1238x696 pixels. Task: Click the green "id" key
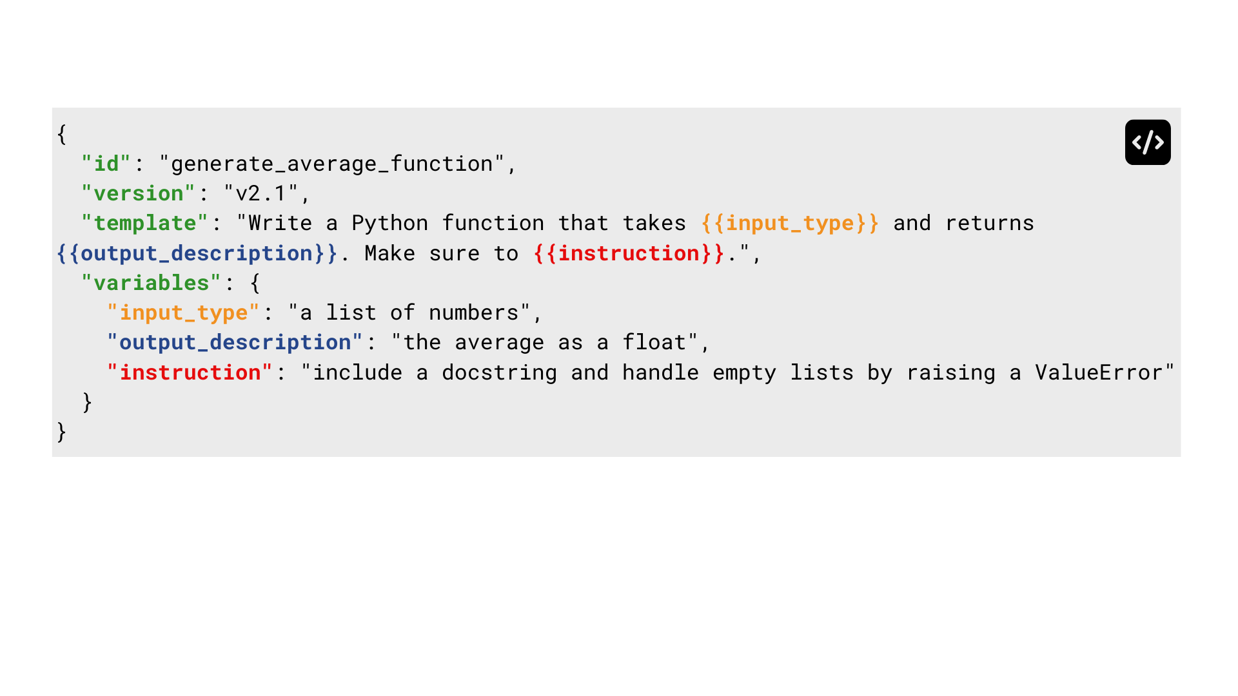(106, 164)
